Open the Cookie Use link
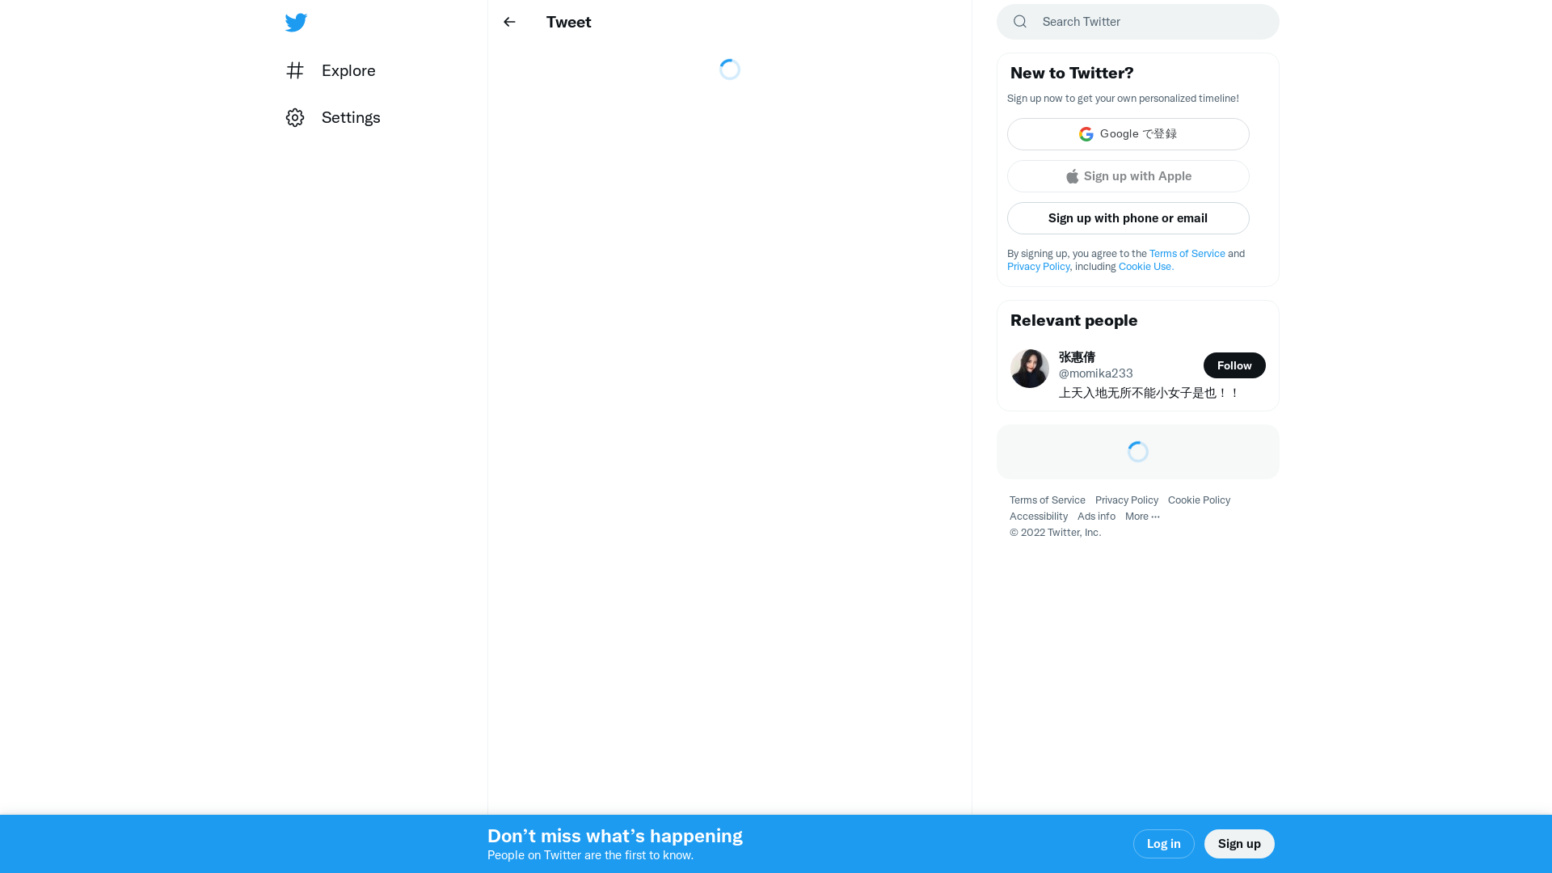 click(x=1145, y=267)
